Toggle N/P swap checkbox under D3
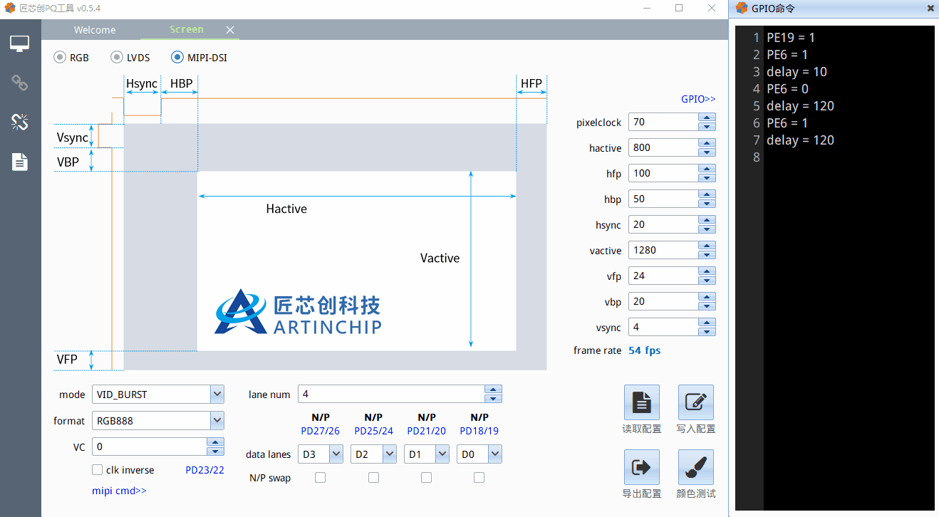939x517 pixels. pyautogui.click(x=321, y=478)
